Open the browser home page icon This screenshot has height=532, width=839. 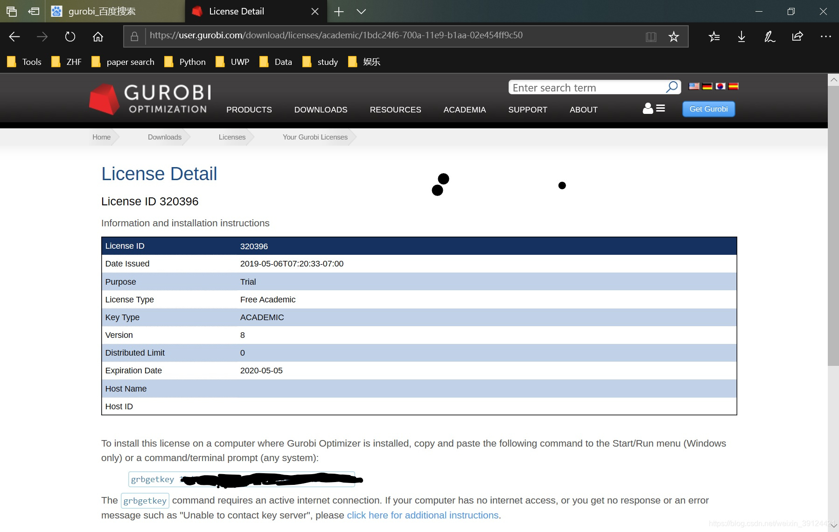click(x=98, y=36)
